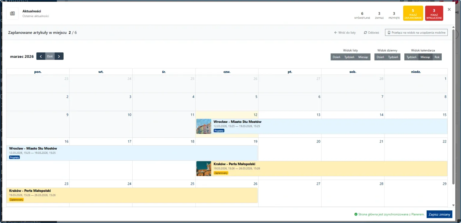Switch to Tydzień calendar view
Screen dimensions: 461x223
pos(411,57)
